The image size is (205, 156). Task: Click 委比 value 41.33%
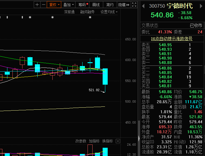[x=165, y=32]
